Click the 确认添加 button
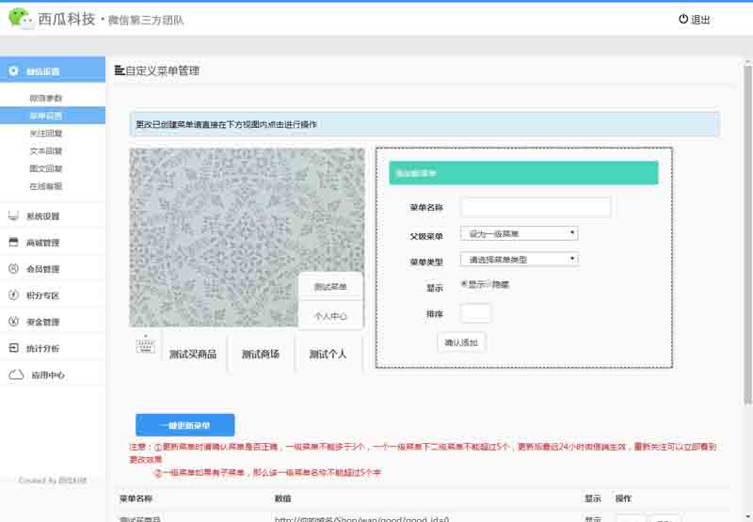 coord(461,342)
